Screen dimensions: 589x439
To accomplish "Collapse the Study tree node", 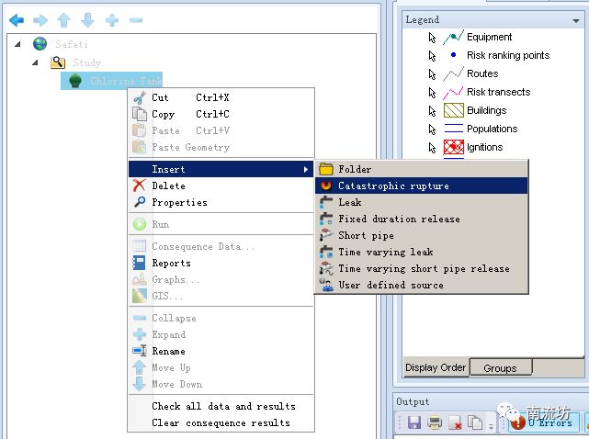I will 35,62.
